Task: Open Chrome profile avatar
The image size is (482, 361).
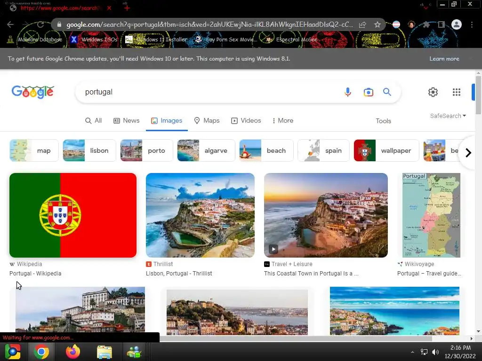Action: pyautogui.click(x=457, y=24)
